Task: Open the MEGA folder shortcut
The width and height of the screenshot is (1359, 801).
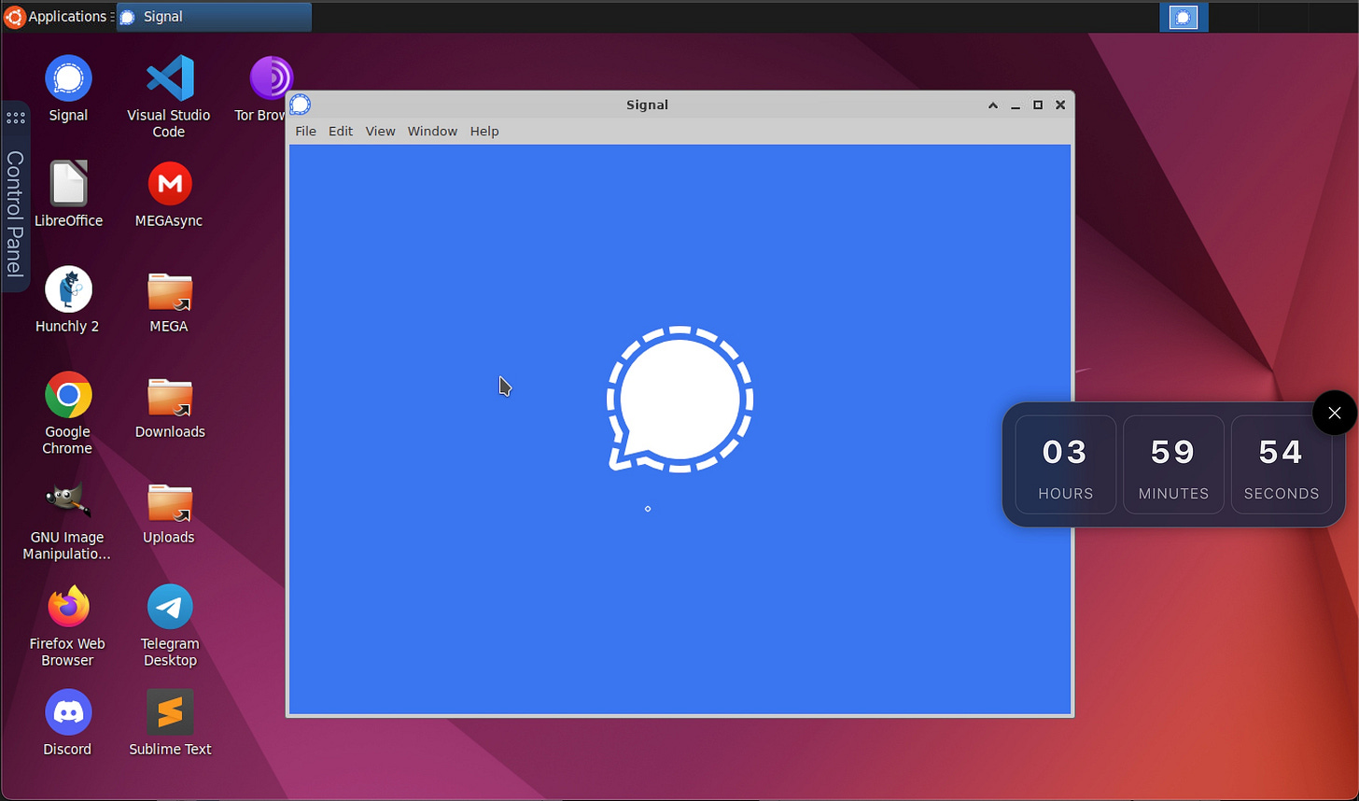Action: coord(169,290)
